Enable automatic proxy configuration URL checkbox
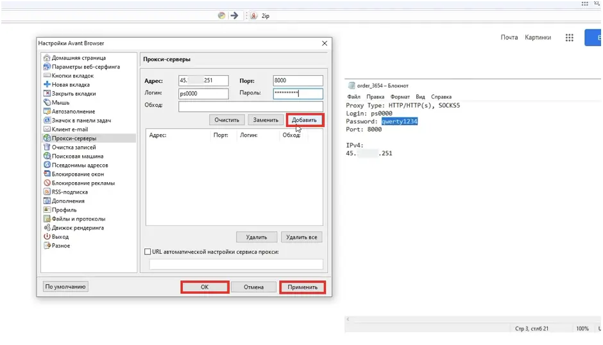Screen dimensions: 603x345 coord(148,252)
